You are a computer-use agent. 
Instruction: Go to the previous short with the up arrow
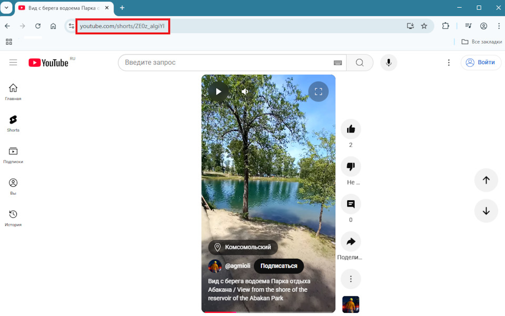point(486,180)
